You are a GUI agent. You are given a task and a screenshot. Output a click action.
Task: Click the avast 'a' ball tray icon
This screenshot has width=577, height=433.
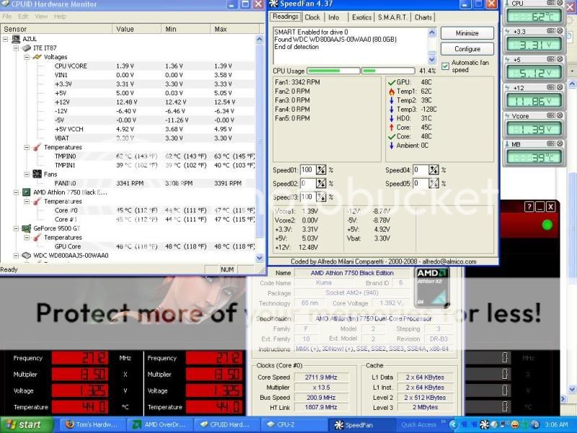pyautogui.click(x=535, y=425)
